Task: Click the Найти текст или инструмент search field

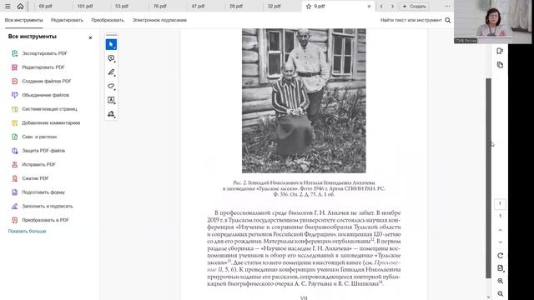Action: click(411, 20)
